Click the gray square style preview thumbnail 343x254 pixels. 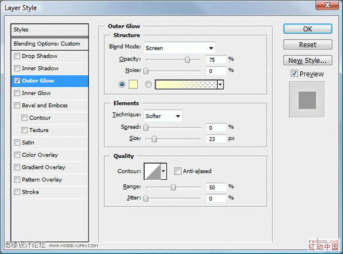click(307, 100)
